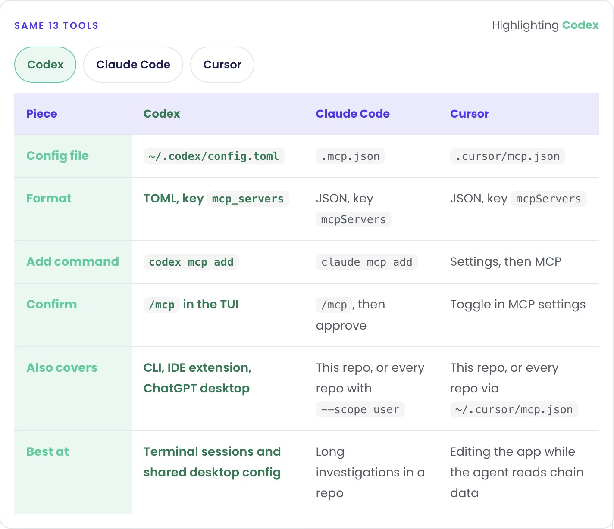Click the "Highlighting Codex" status label
The width and height of the screenshot is (614, 529).
click(545, 25)
